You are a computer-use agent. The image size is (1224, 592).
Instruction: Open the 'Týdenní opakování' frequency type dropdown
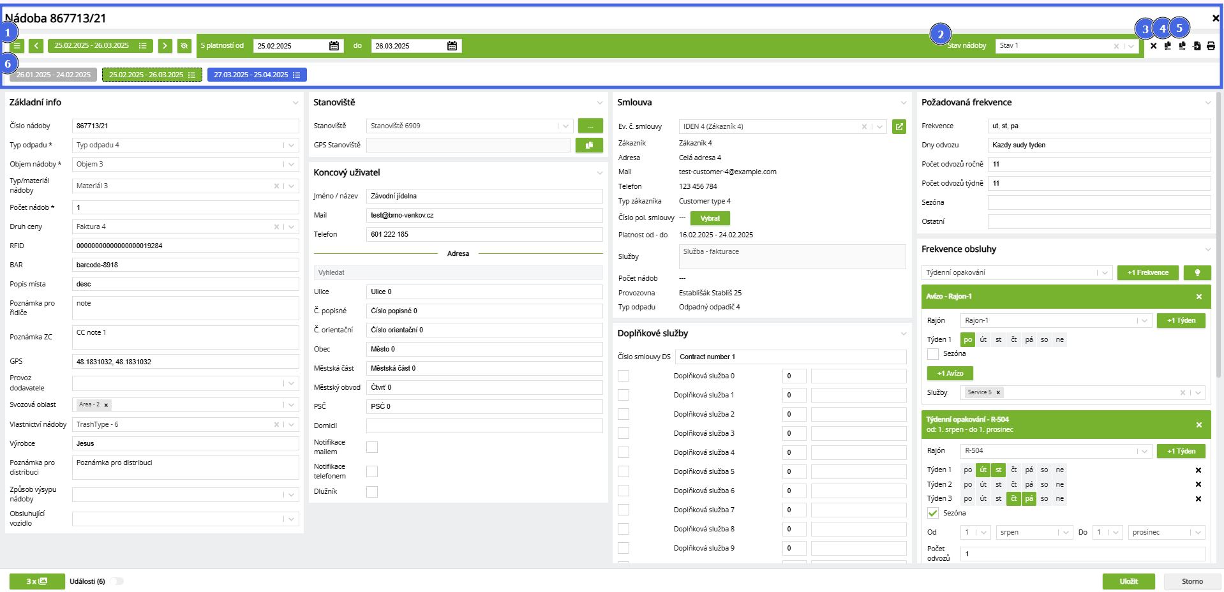click(1017, 273)
